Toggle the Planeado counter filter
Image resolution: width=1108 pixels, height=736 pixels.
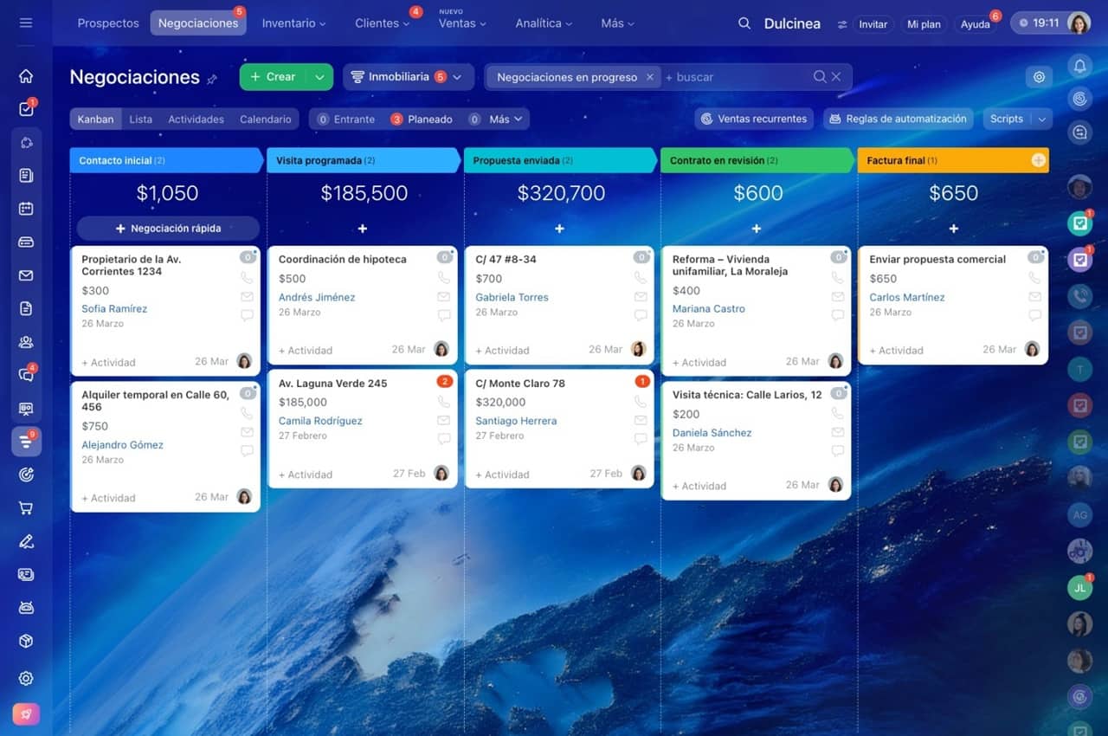422,119
